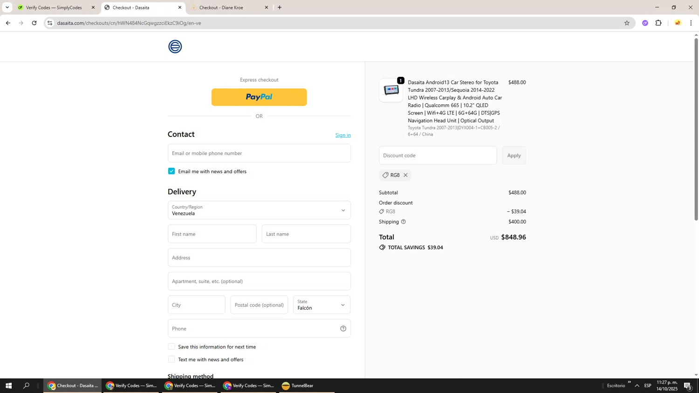The image size is (699, 393).
Task: Click the product title Dasaita Android13
Action: [455, 102]
